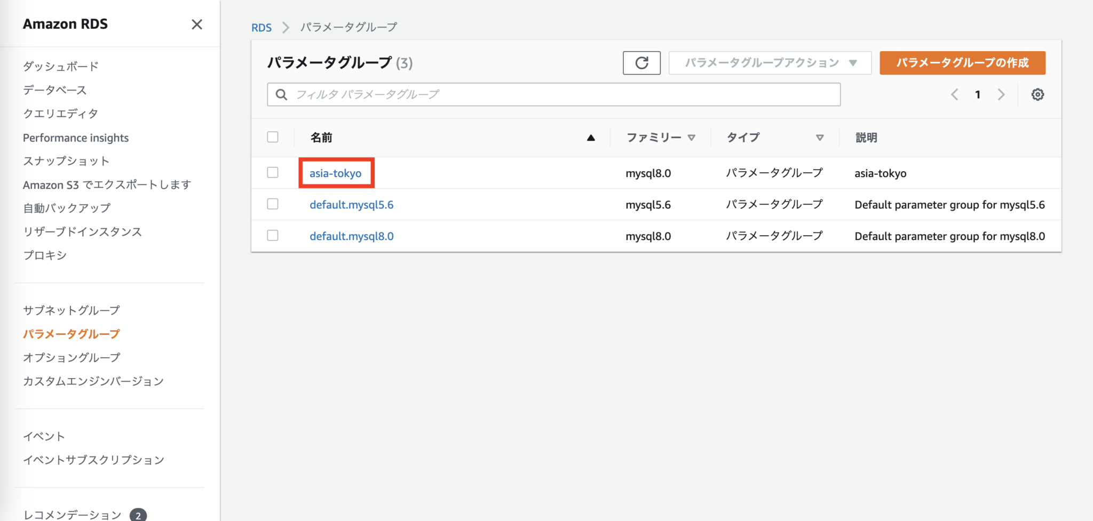
Task: Close the Amazon RDS sidebar with the X
Action: [196, 24]
